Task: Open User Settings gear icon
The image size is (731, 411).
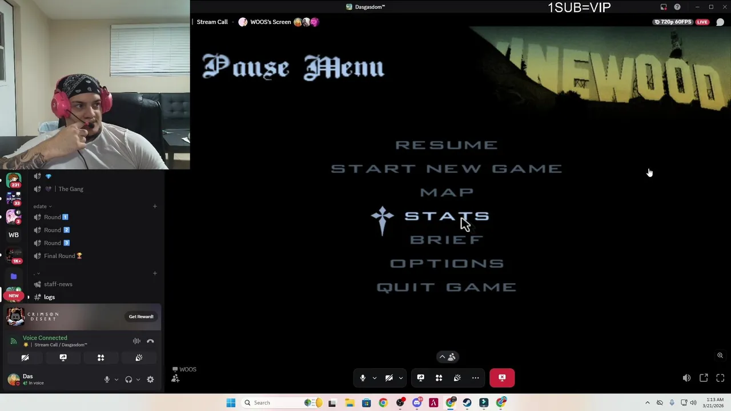Action: [150, 380]
